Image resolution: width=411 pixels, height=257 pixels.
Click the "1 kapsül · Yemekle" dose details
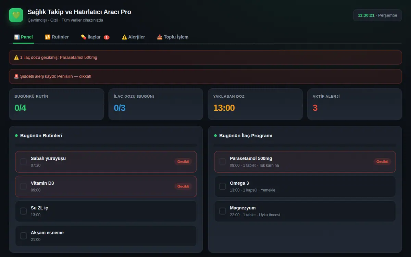click(x=259, y=190)
